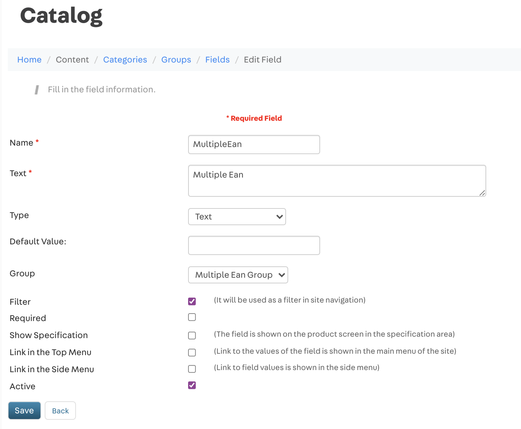Check the Show Specification checkbox
Screen dimensions: 521x429
tap(192, 335)
